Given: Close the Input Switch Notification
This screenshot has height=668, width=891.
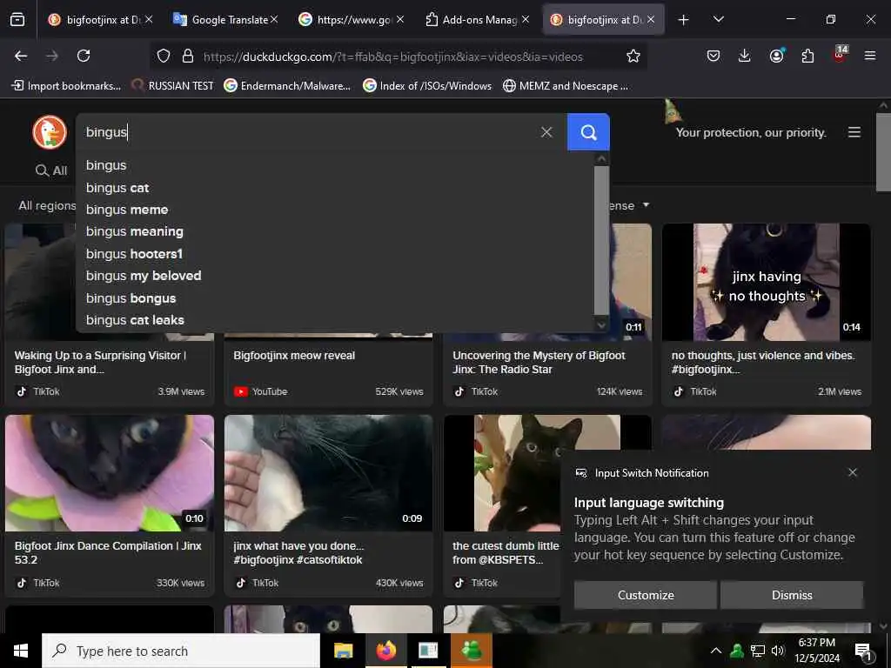Looking at the screenshot, I should (853, 472).
